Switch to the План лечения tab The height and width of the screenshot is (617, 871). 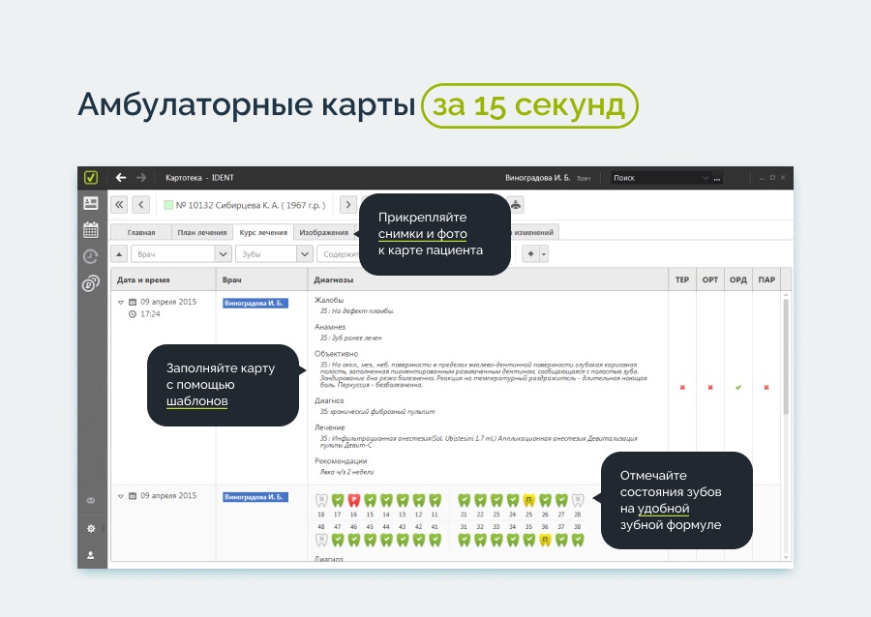click(202, 232)
